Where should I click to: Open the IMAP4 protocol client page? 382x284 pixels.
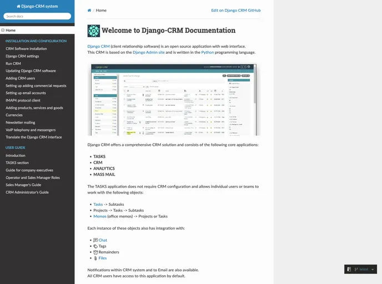point(23,100)
